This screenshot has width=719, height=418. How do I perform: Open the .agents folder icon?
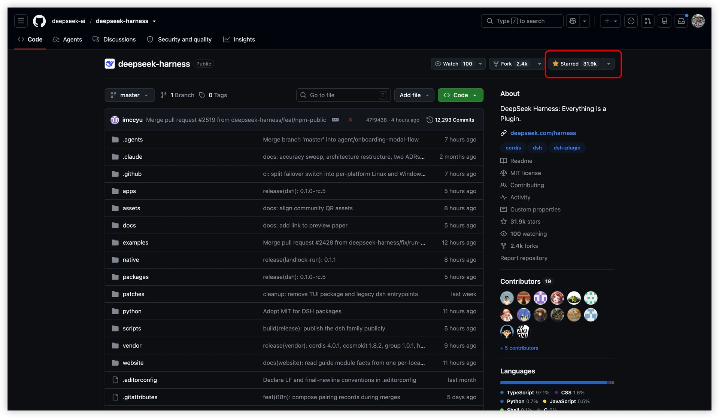tap(115, 140)
